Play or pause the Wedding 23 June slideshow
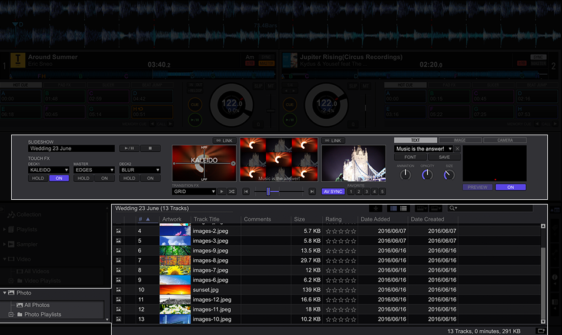 tap(129, 148)
